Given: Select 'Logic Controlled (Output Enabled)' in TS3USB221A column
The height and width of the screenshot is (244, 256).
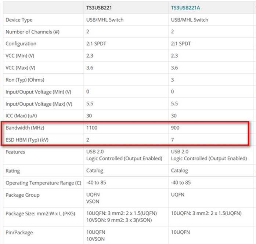Looking at the screenshot, I should pyautogui.click(x=209, y=159).
